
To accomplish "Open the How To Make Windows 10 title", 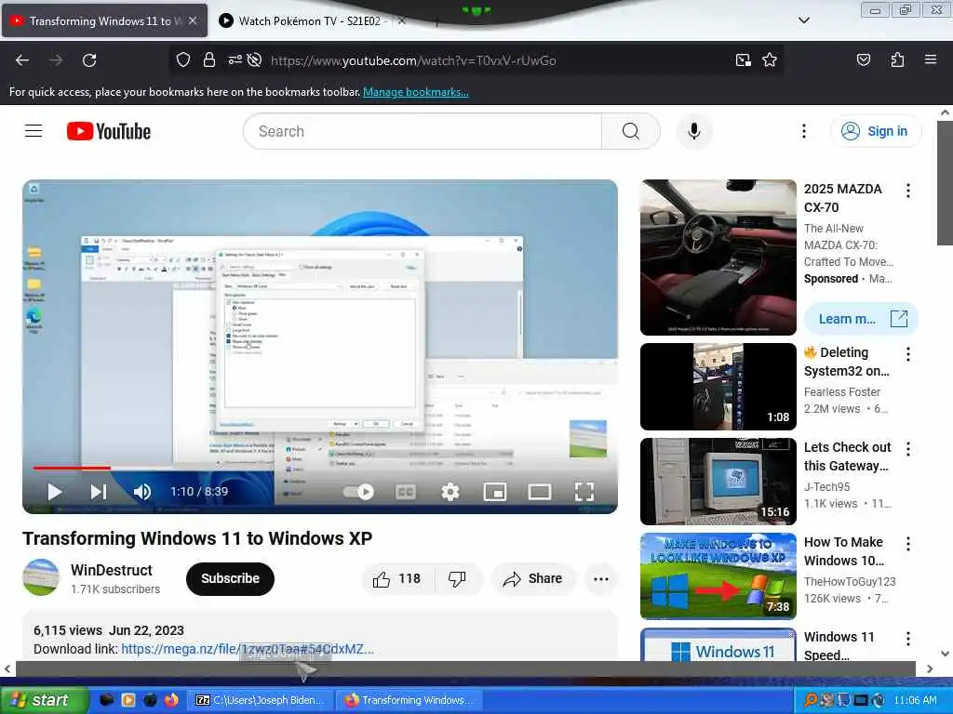I will click(x=844, y=551).
